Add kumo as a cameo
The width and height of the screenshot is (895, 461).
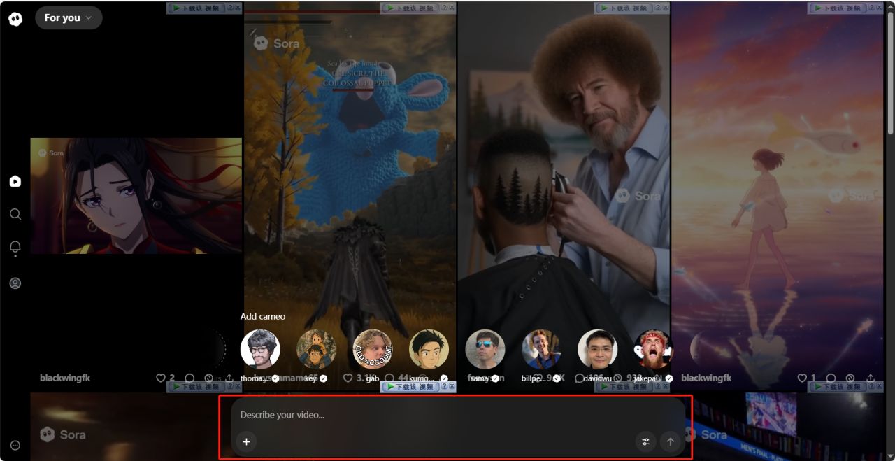click(x=429, y=349)
